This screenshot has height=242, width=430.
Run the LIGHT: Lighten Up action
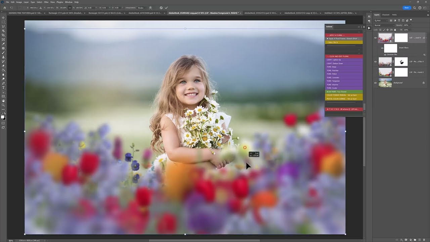(x=344, y=60)
